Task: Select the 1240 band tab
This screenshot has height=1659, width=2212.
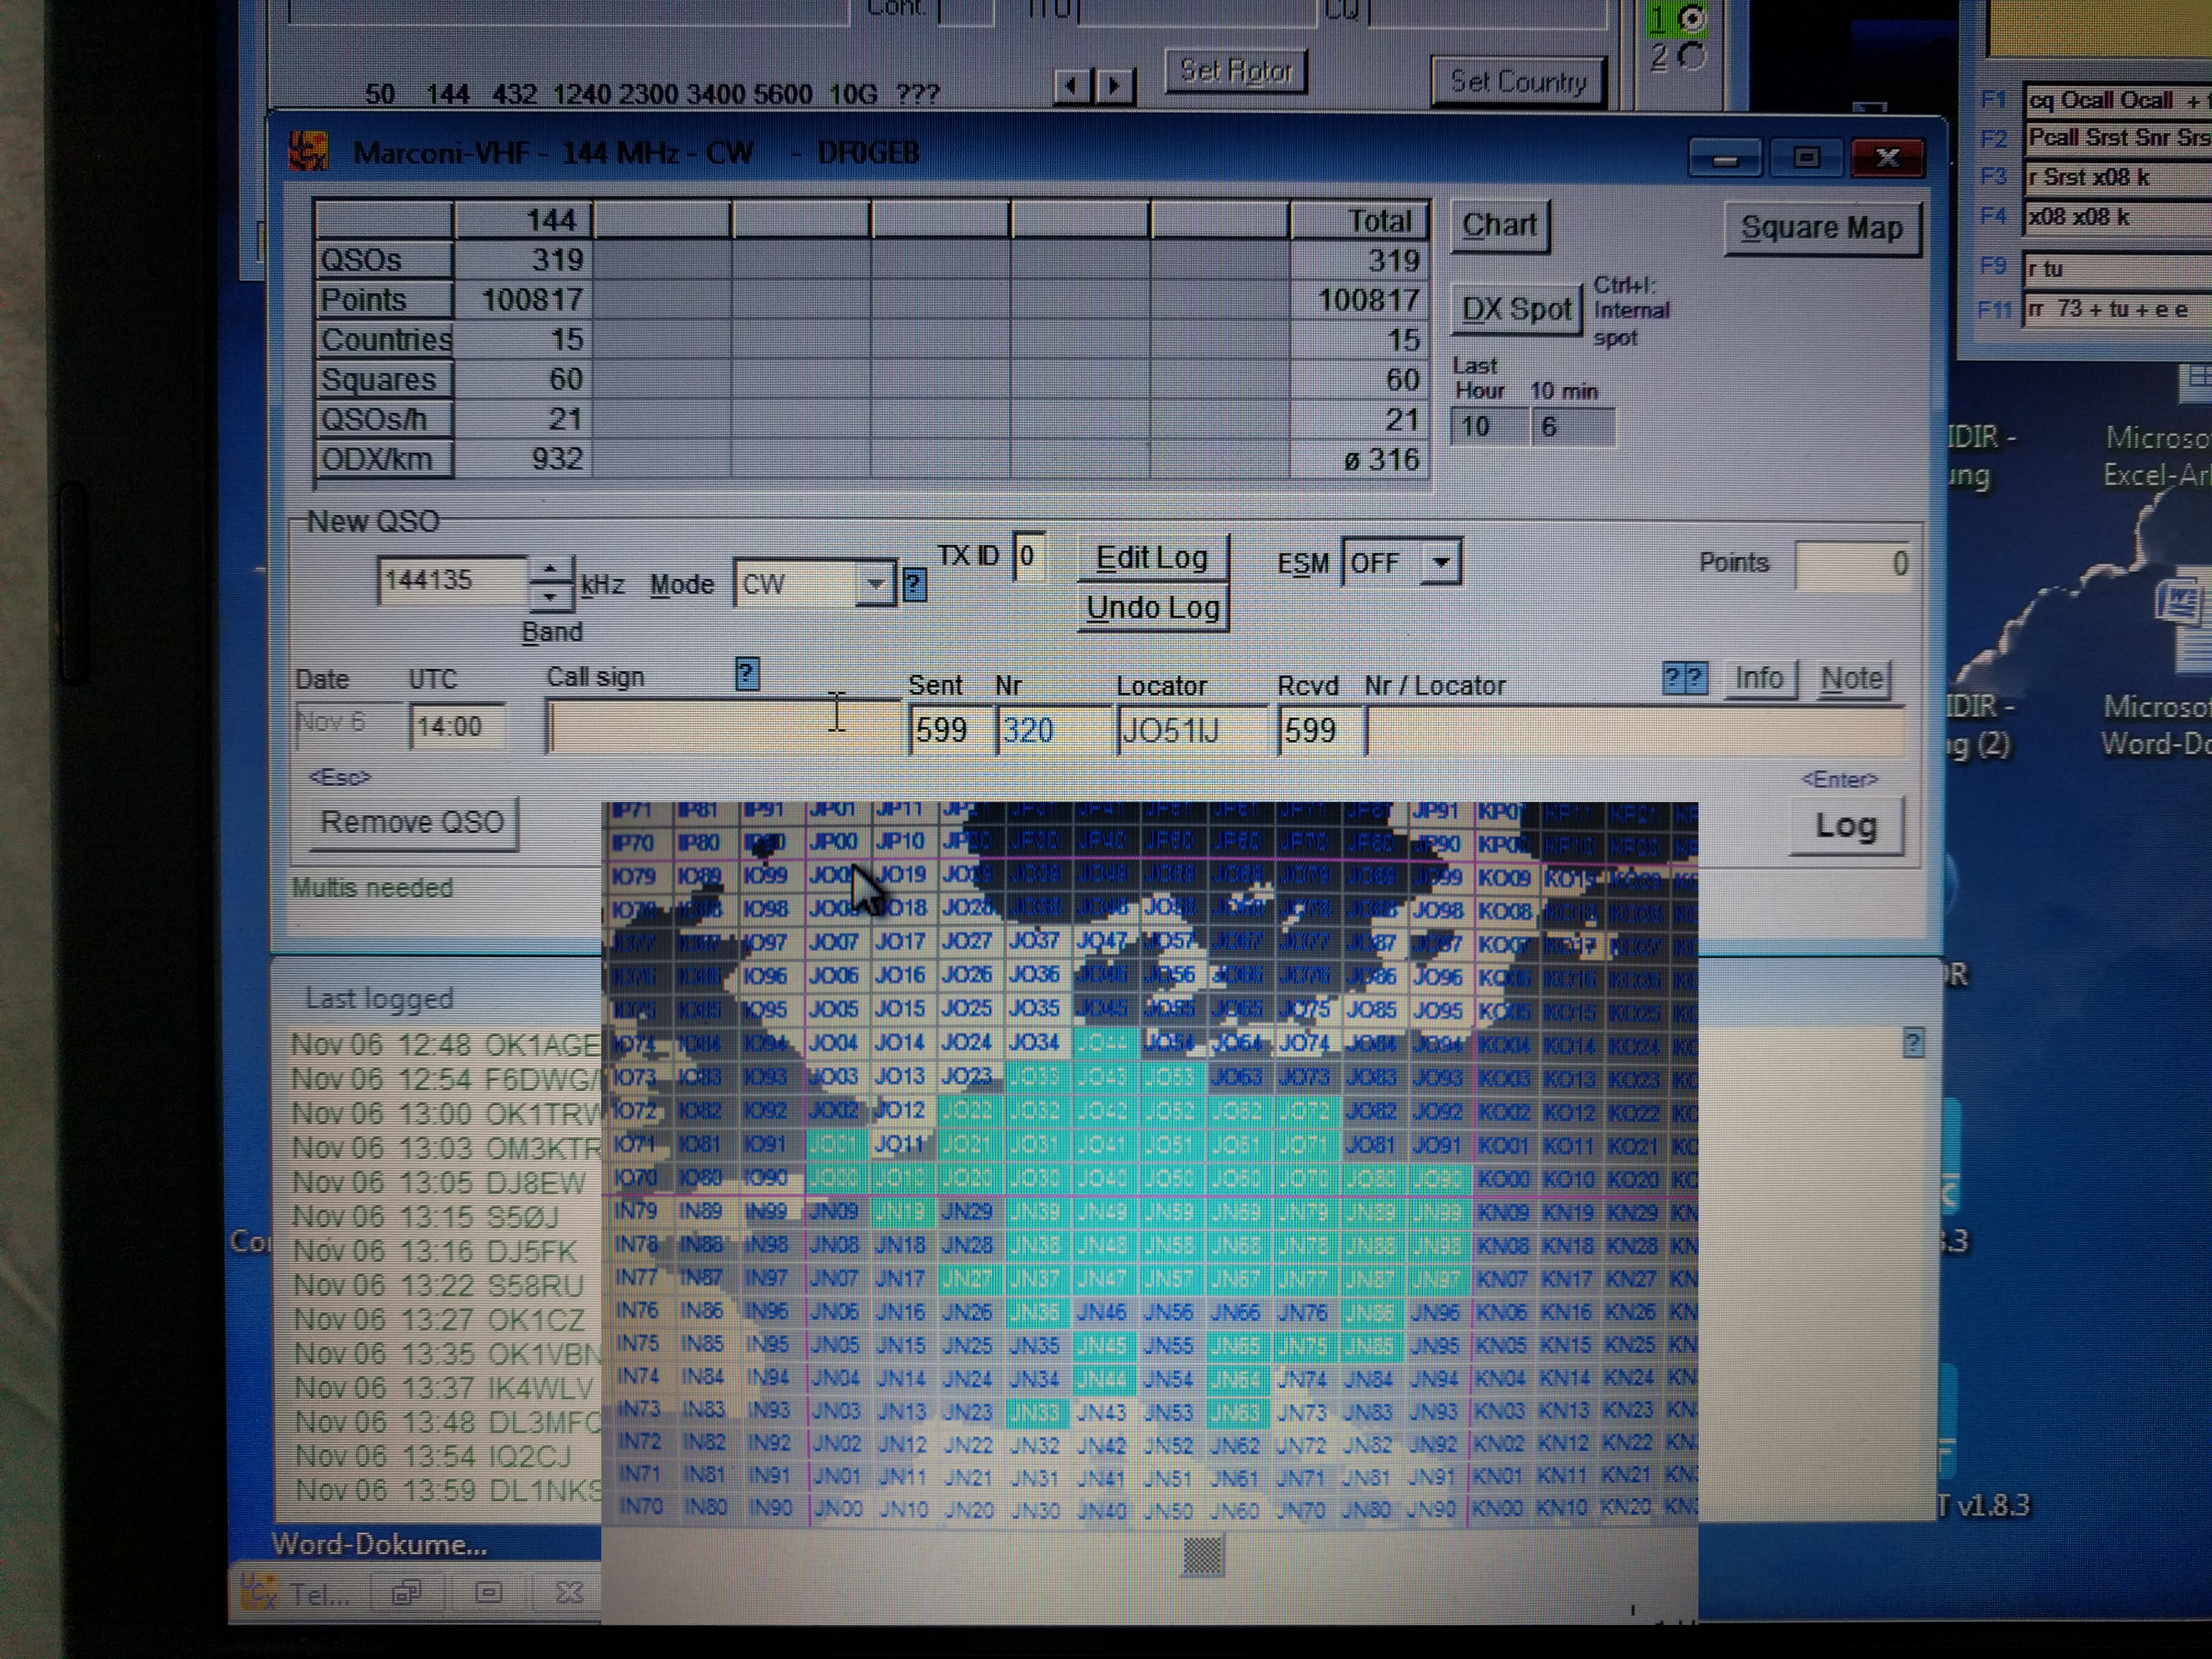Action: [582, 95]
